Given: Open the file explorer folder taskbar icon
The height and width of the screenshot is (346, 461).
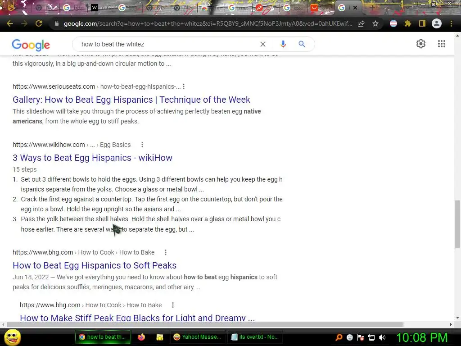Looking at the screenshot, I should coord(160,337).
